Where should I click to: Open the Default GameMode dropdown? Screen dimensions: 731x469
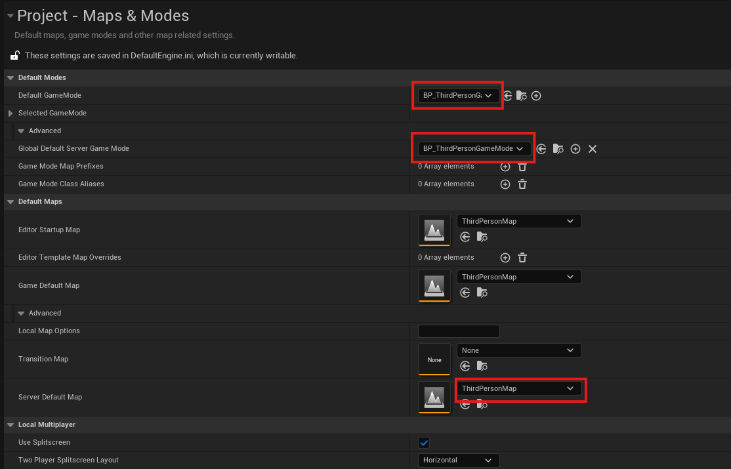click(457, 96)
